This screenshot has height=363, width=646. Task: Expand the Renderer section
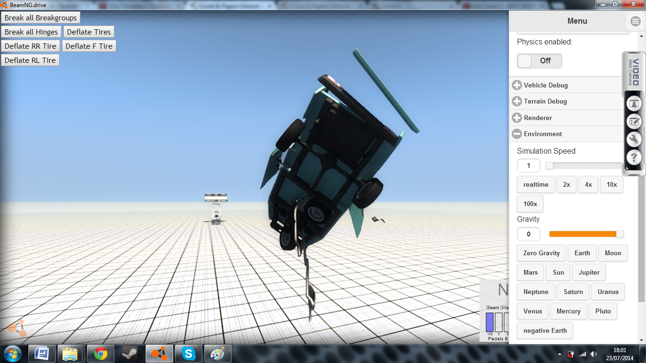tap(567, 118)
